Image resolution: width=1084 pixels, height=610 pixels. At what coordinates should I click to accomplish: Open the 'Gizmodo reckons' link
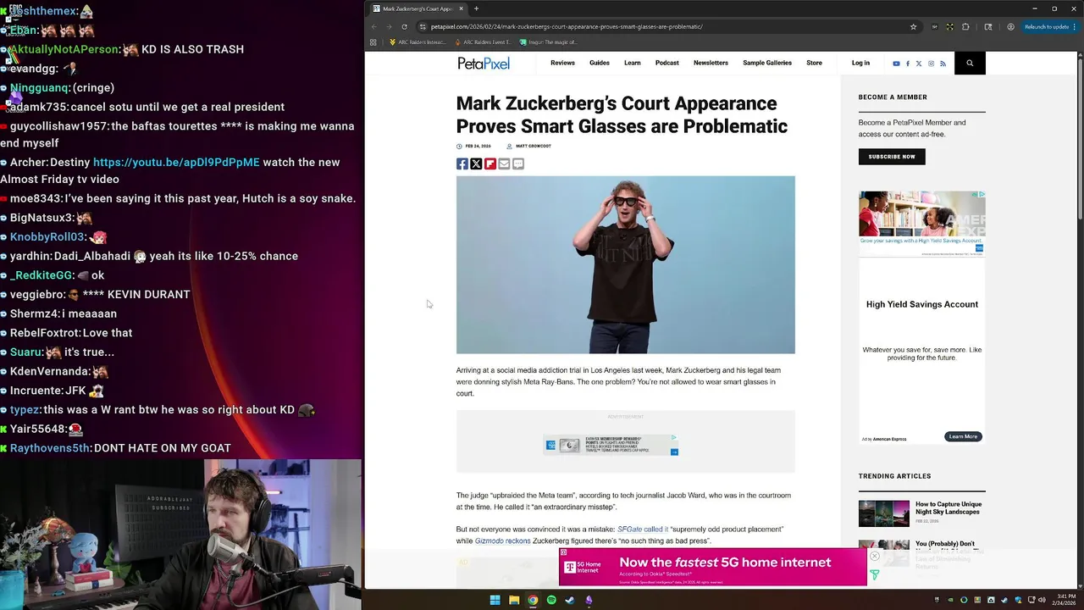pos(503,541)
